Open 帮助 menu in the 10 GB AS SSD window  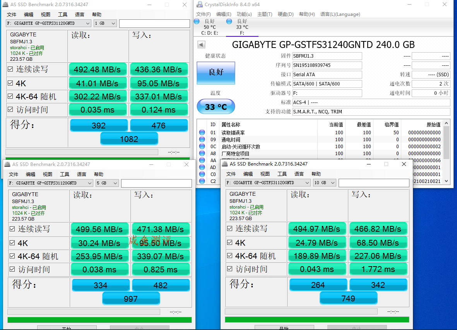316,174
